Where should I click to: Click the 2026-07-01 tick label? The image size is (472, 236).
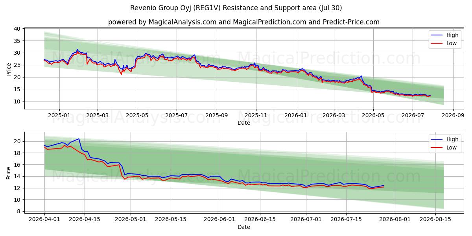point(306,220)
